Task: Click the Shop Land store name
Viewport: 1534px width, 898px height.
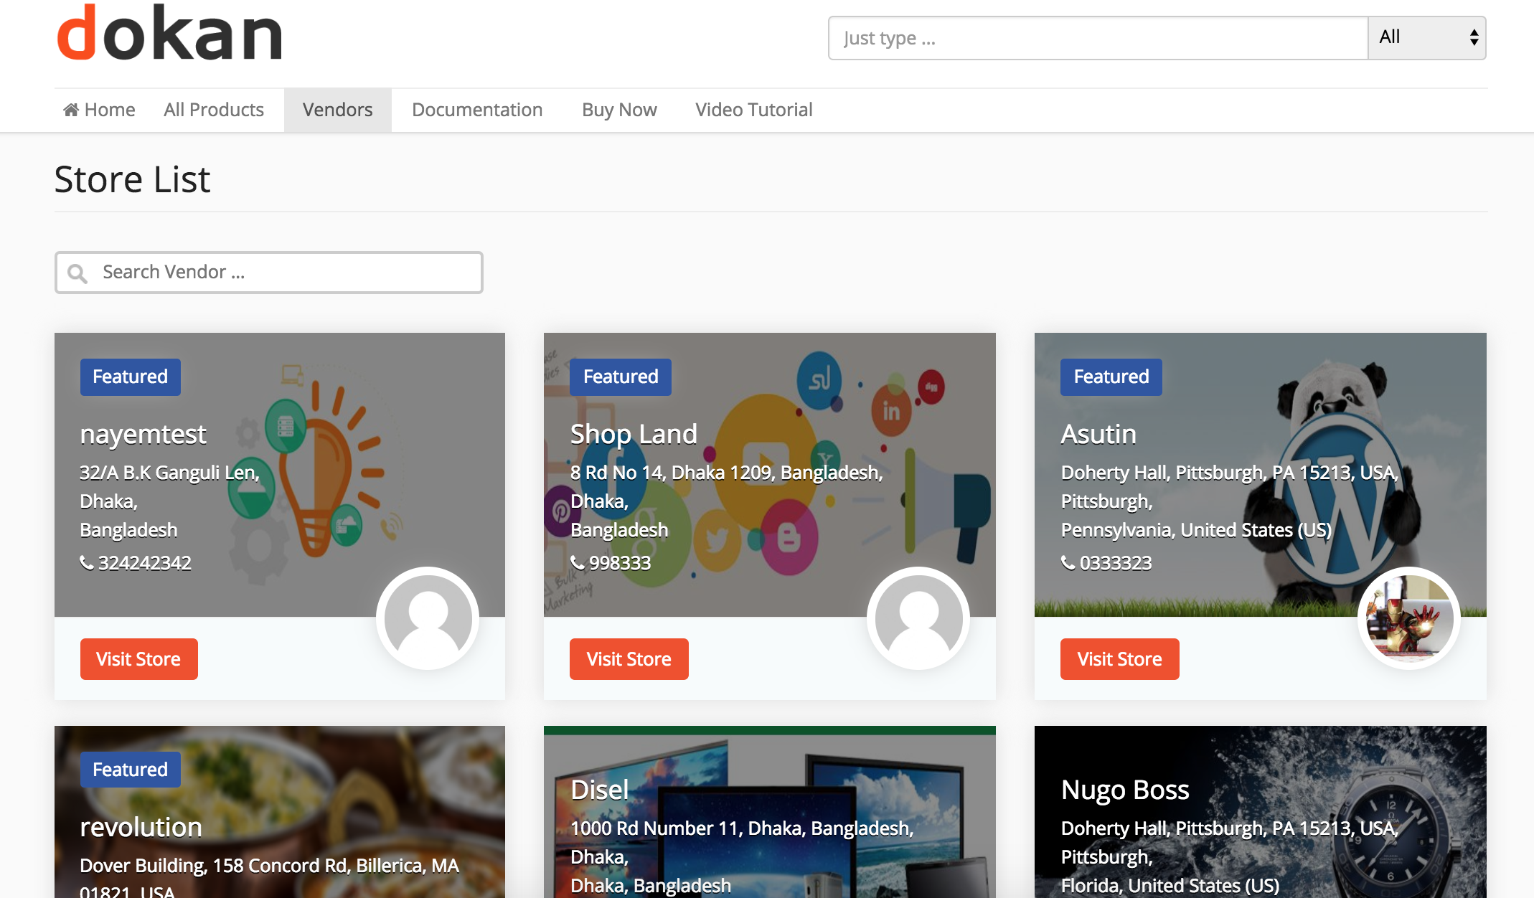Action: 634,435
